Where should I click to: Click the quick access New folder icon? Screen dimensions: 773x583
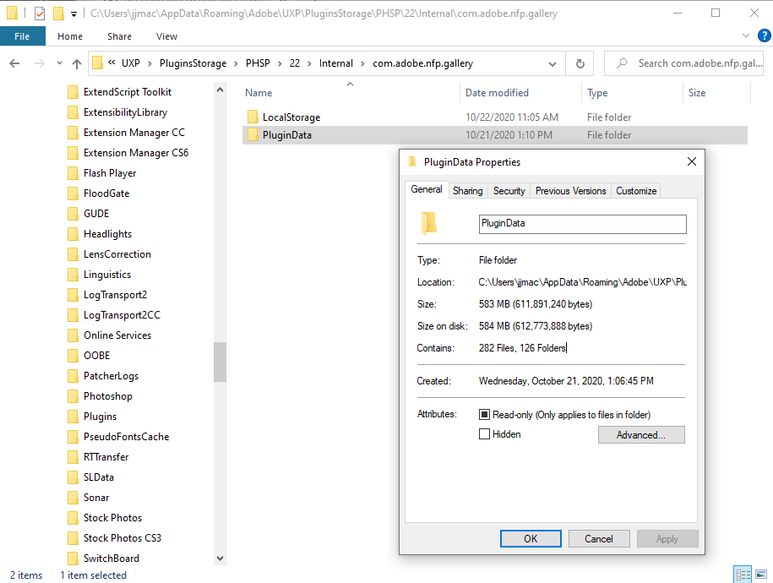58,14
